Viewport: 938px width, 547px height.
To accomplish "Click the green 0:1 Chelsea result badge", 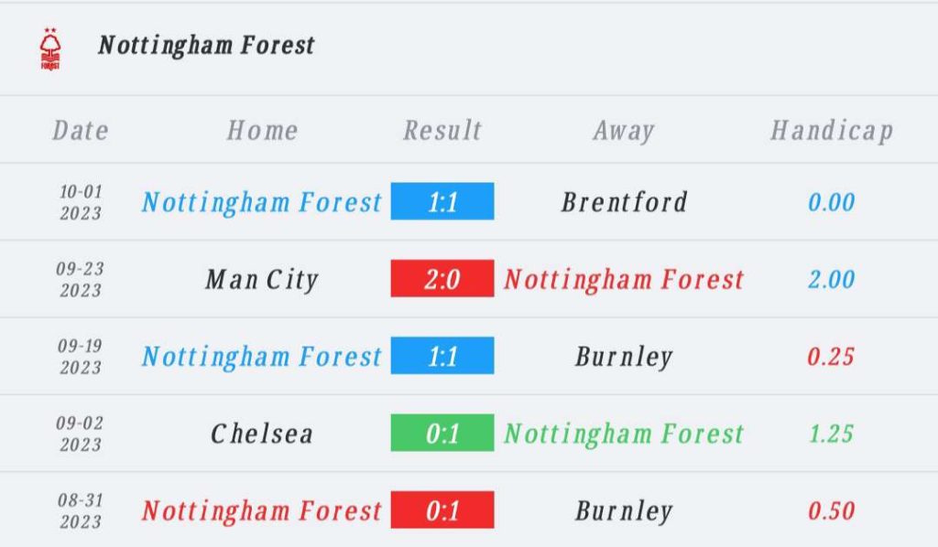I will [x=442, y=433].
